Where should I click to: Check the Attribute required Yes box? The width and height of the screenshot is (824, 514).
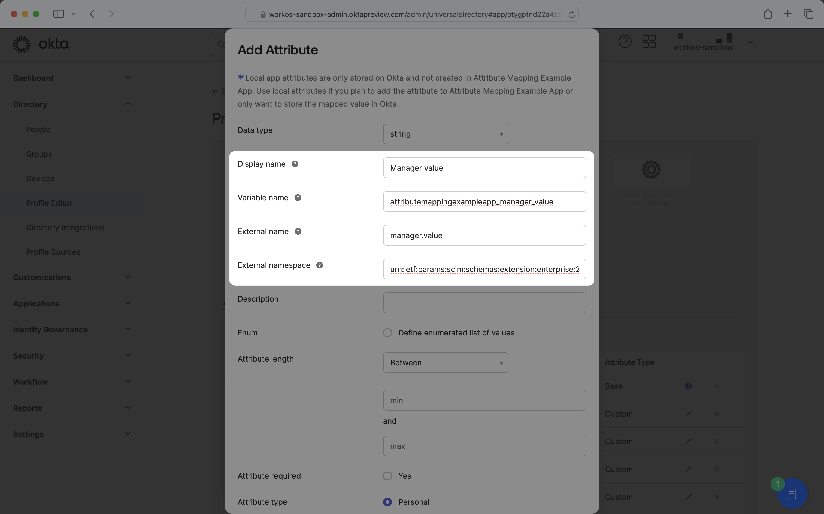coord(387,476)
